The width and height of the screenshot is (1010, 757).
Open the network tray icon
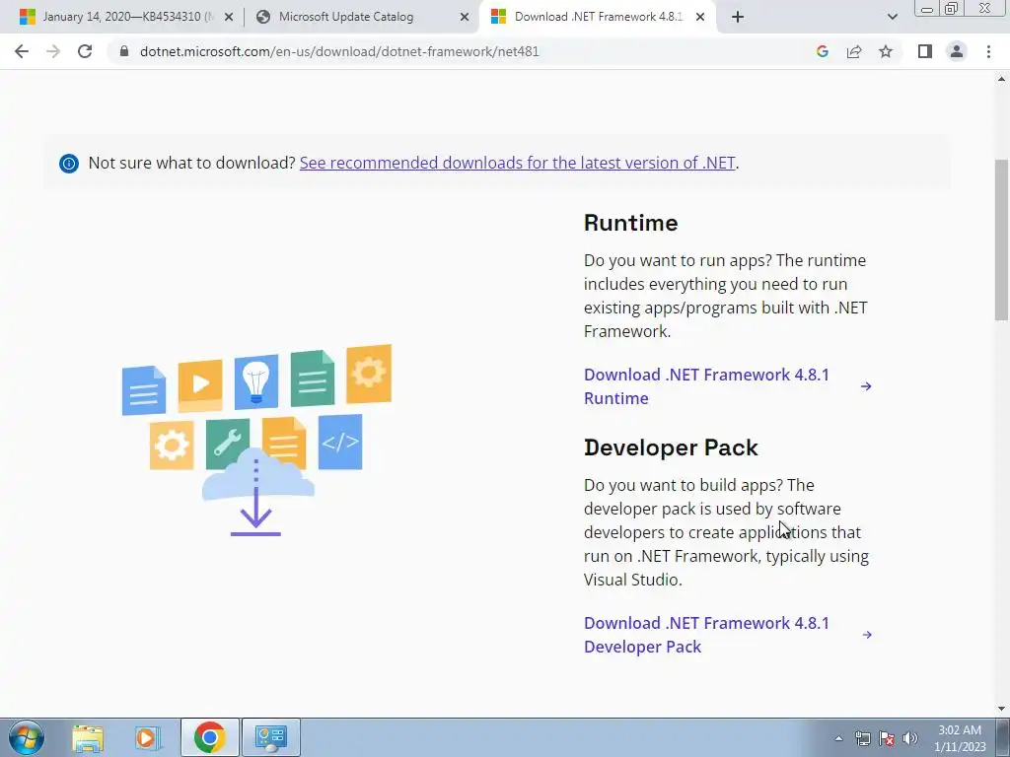(x=862, y=738)
